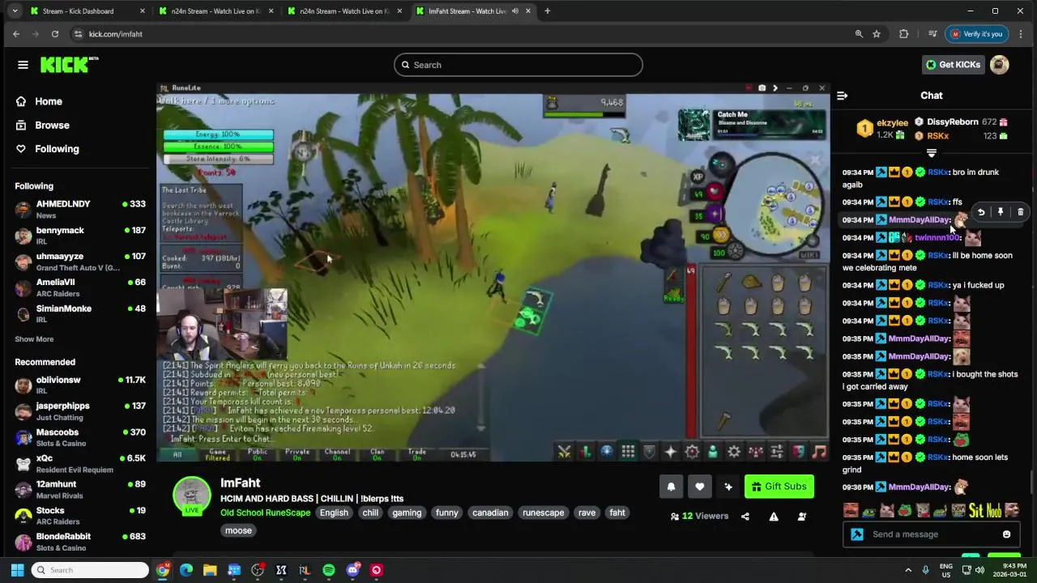Viewport: 1037px width, 583px height.
Task: Click chat identity hammer badge icon
Action: pyautogui.click(x=857, y=534)
